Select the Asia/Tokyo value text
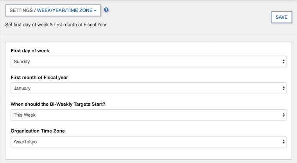 click(25, 142)
